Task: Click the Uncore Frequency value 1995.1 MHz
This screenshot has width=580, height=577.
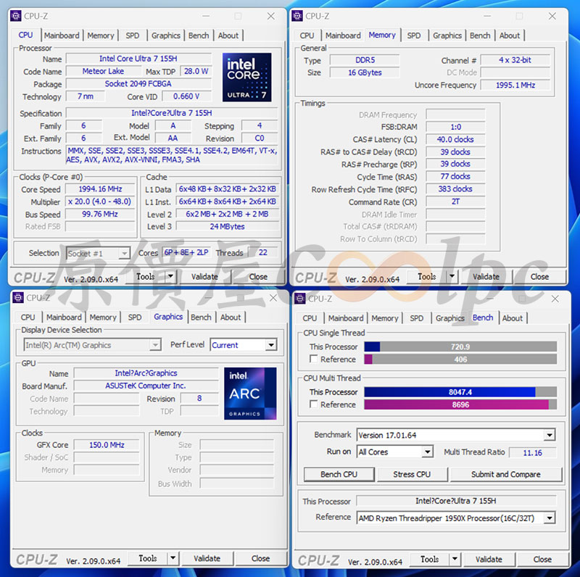Action: tap(515, 85)
